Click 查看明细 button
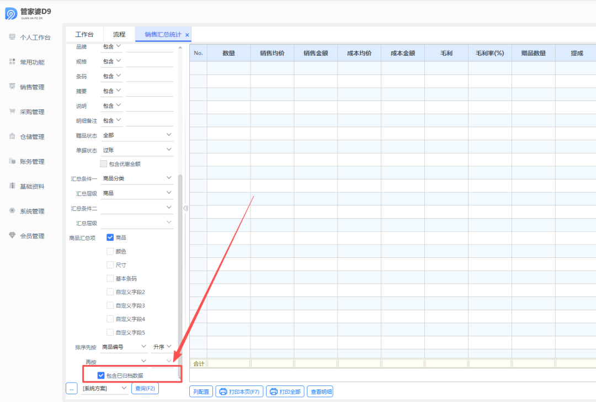 coord(320,392)
